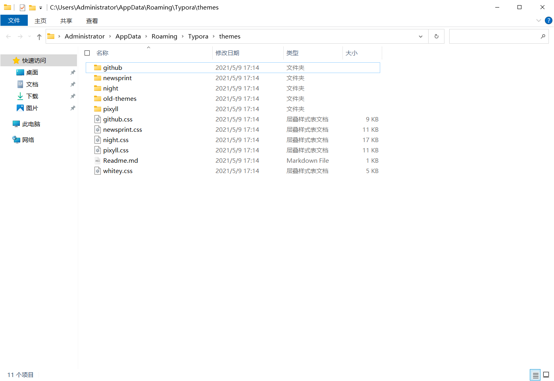This screenshot has height=381, width=554.
Task: Expand chevron after Typora in address bar
Action: 214,37
